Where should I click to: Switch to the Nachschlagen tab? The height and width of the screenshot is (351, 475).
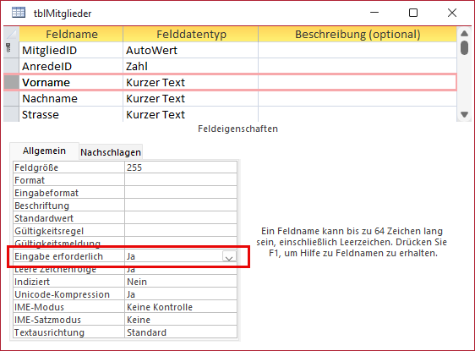[111, 152]
